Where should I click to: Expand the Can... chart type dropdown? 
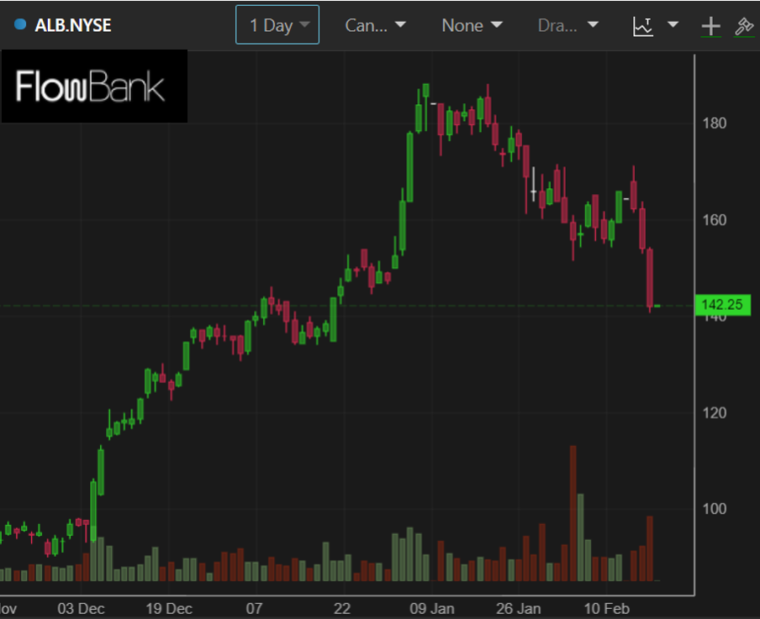point(375,25)
